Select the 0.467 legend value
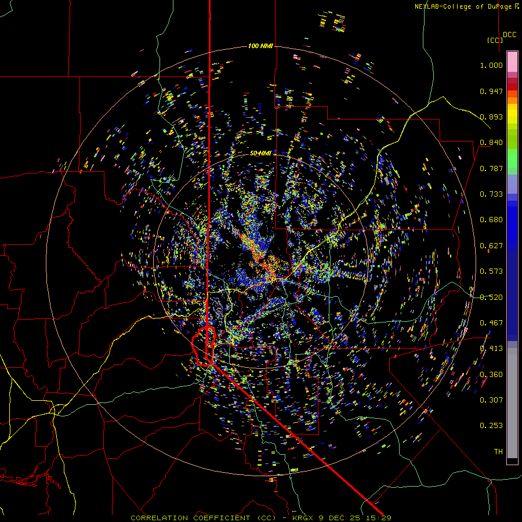522x522 pixels. [491, 323]
